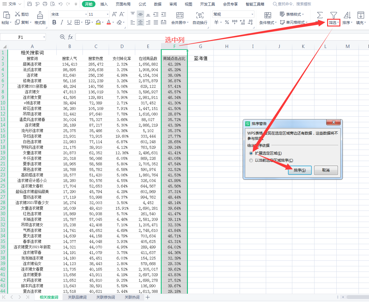Open the 插入 ribbon tab
The height and width of the screenshot is (302, 369).
pyautogui.click(x=104, y=4)
